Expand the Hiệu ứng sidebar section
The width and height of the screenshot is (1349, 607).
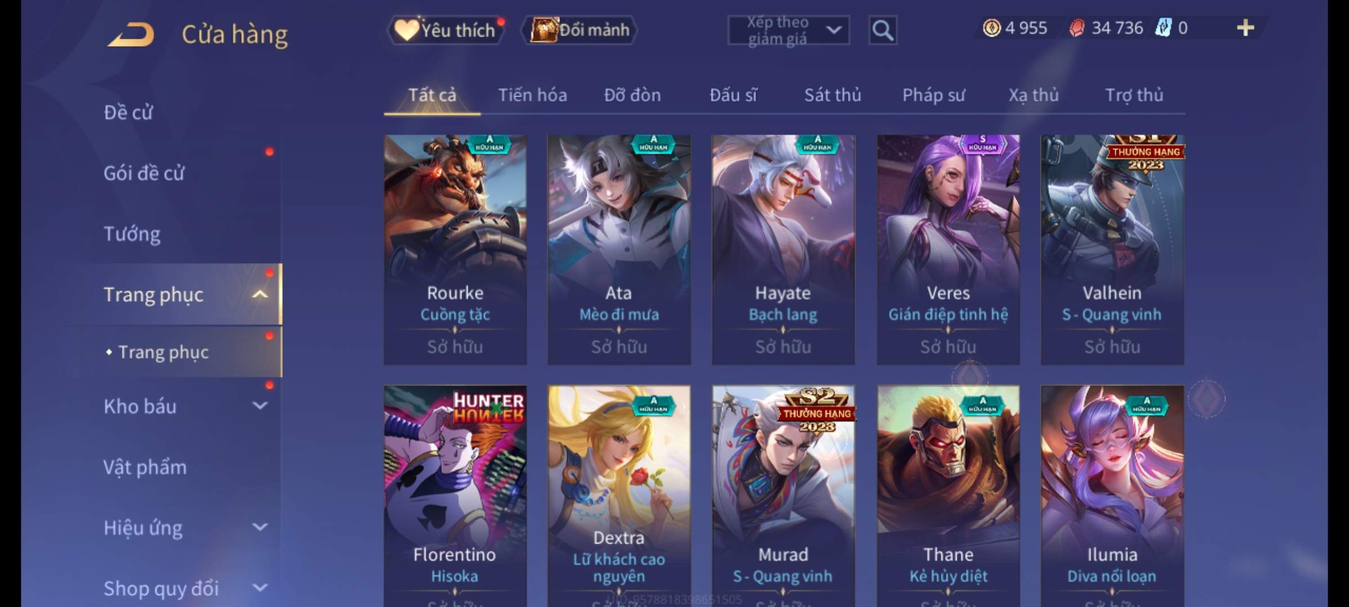coord(260,527)
